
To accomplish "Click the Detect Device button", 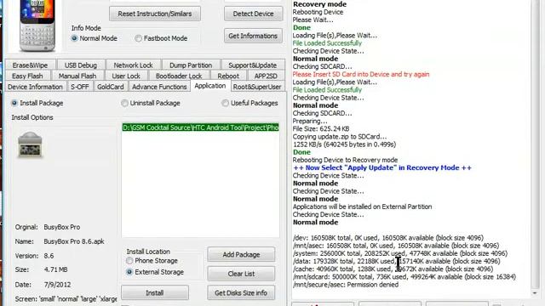I will (x=253, y=14).
